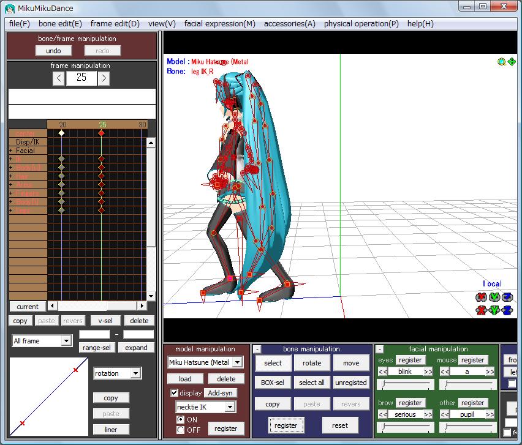This screenshot has width=522, height=445.
Task: Open the accessories(A) menu
Action: pyautogui.click(x=290, y=24)
